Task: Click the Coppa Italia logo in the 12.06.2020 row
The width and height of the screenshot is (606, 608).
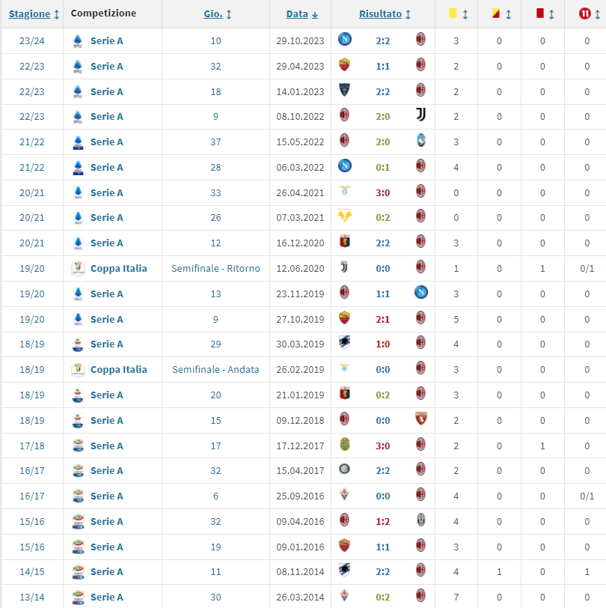Action: [78, 268]
